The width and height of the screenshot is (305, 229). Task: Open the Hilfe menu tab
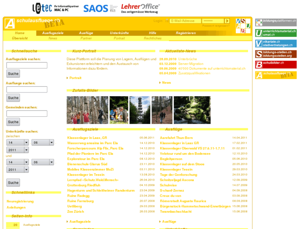point(153,33)
